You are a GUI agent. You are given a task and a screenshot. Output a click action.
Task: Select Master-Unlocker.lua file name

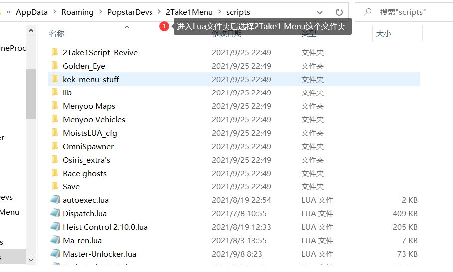click(x=99, y=254)
